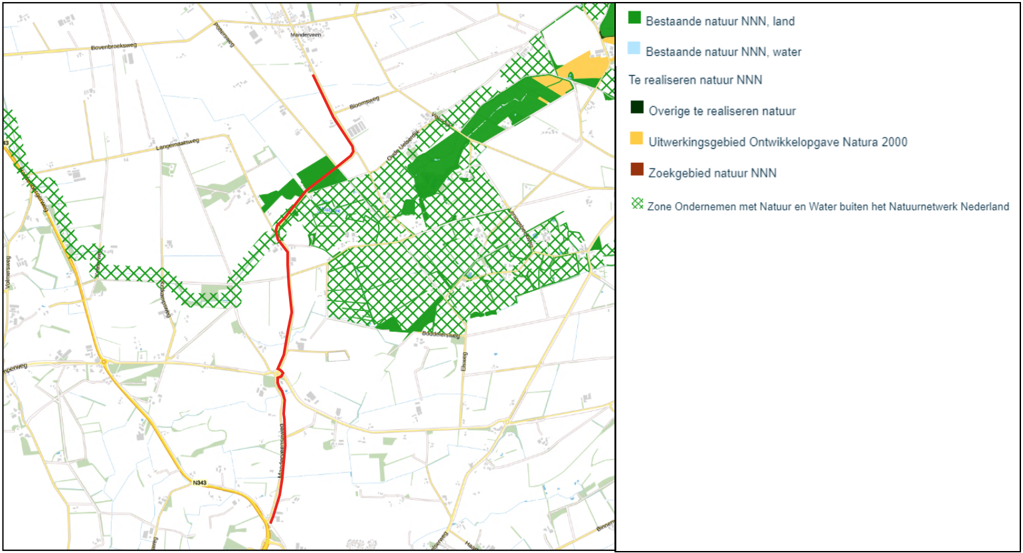1023x553 pixels.
Task: Select legend text 'Bestaande natuur NNN, land'
Action: coord(720,21)
